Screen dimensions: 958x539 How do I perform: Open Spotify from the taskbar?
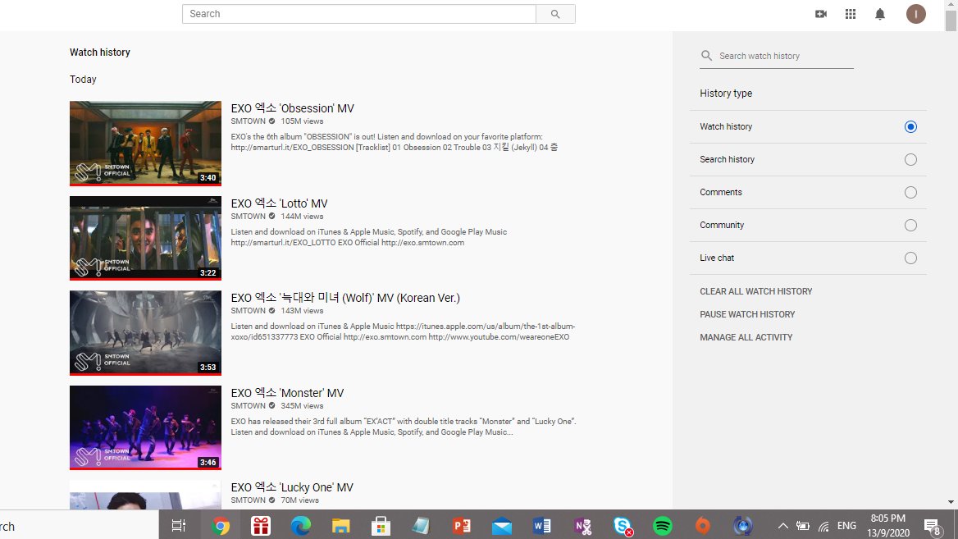point(662,526)
